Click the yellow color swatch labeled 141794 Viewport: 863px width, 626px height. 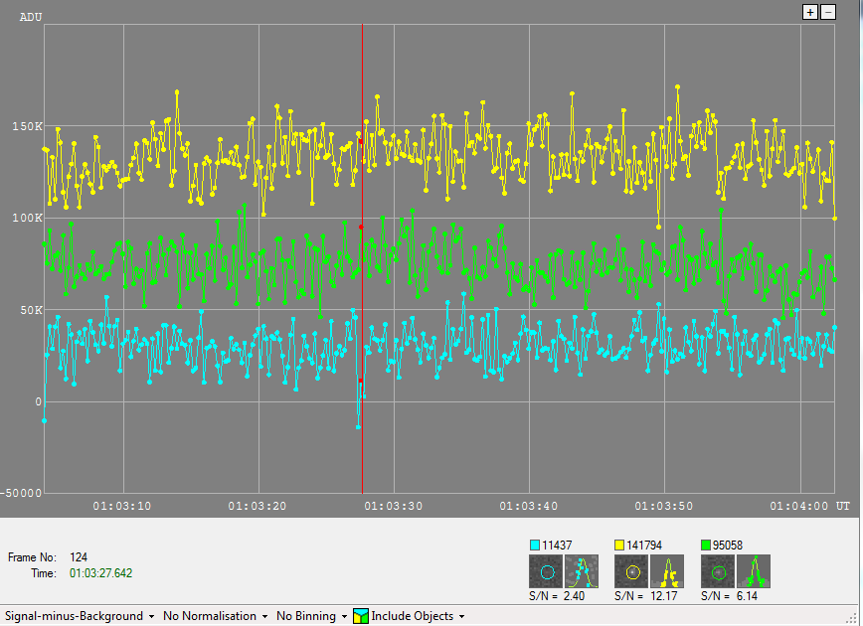(619, 545)
